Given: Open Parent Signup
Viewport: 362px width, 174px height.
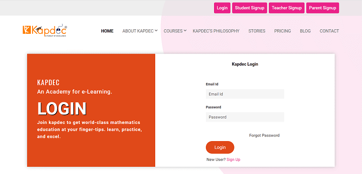Looking at the screenshot, I should [x=323, y=8].
